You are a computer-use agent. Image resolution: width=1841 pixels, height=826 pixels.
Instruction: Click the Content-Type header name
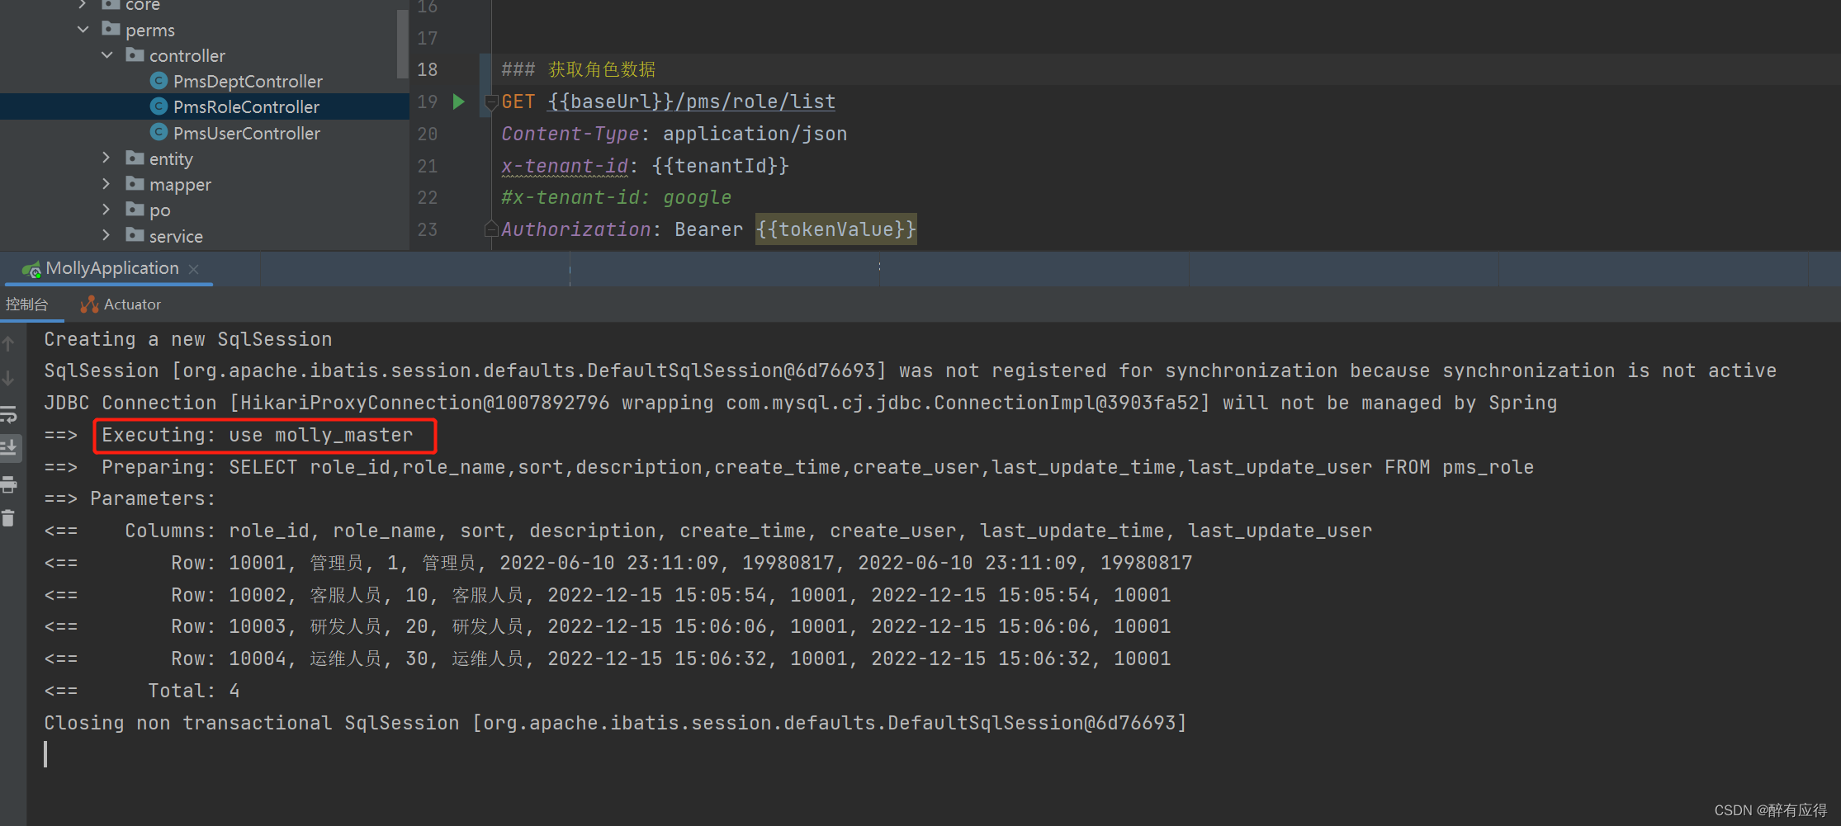pos(570,134)
